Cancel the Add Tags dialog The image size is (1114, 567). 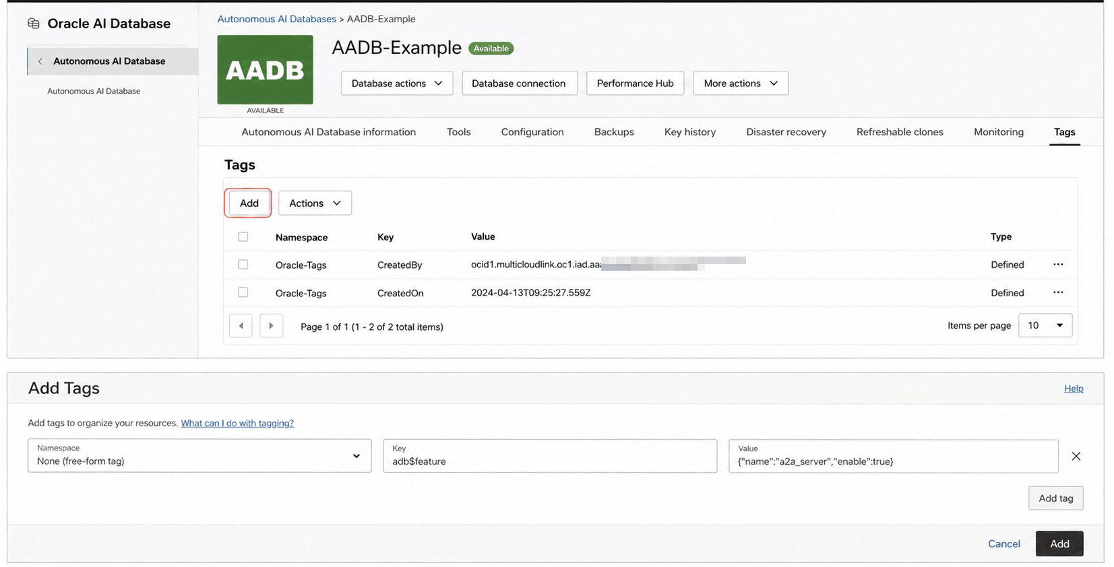[1003, 544]
